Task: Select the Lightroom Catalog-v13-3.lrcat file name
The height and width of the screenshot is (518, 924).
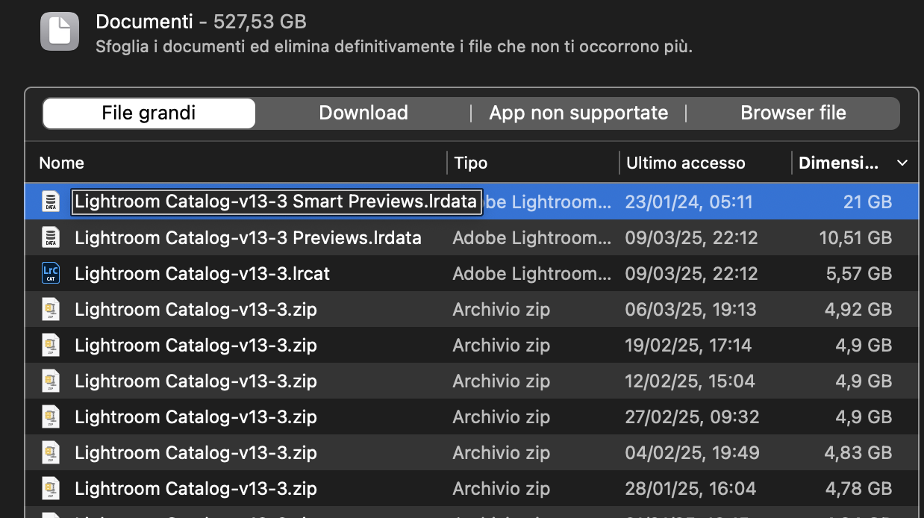Action: pyautogui.click(x=202, y=273)
